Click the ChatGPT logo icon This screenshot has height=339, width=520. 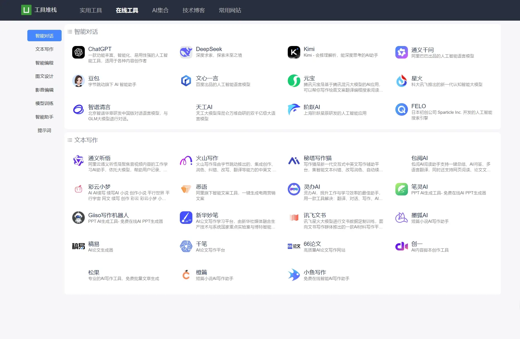[x=78, y=52]
